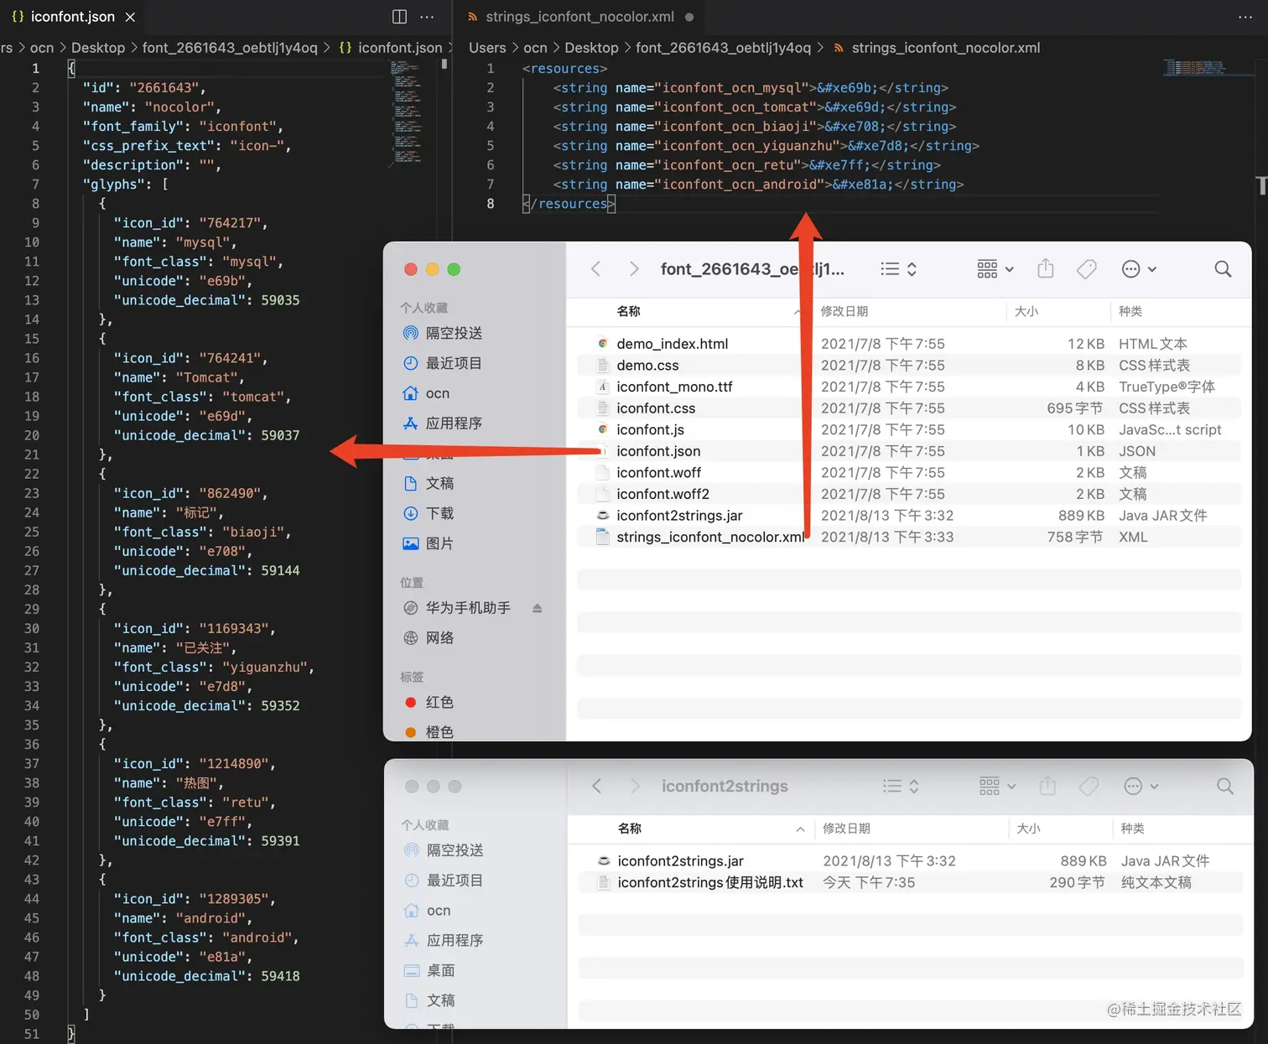Split the left editor pane

[400, 17]
